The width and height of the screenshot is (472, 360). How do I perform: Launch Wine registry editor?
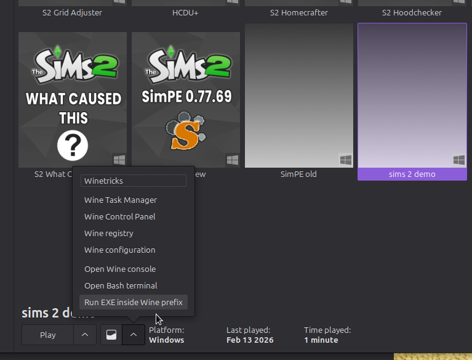coord(109,233)
